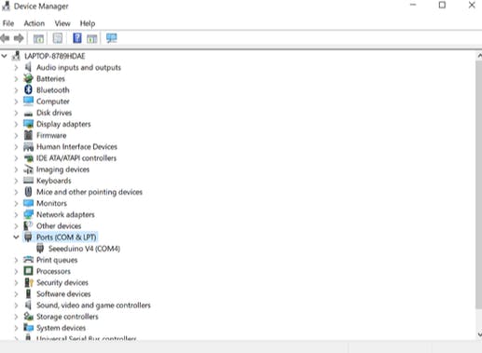Open the View menu
Screen dimensions: 482x353
point(62,23)
